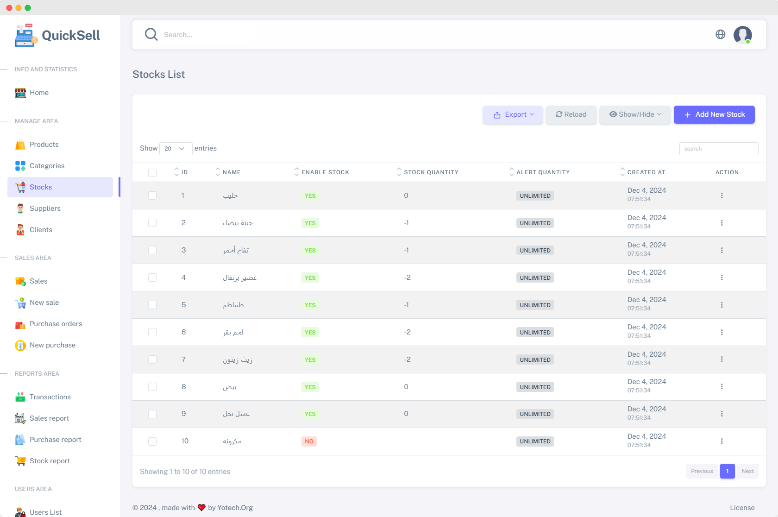Click the Previous pagination button

[x=702, y=471]
